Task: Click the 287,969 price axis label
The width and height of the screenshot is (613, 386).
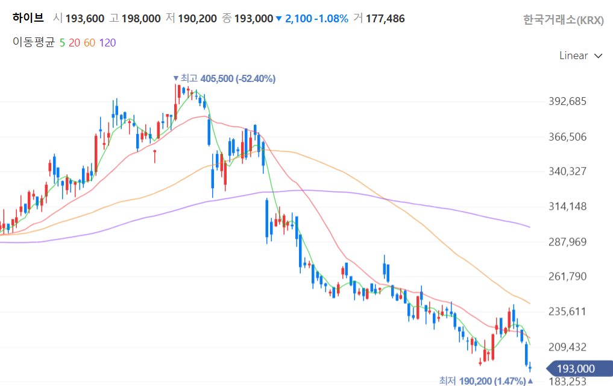Action: pyautogui.click(x=568, y=242)
